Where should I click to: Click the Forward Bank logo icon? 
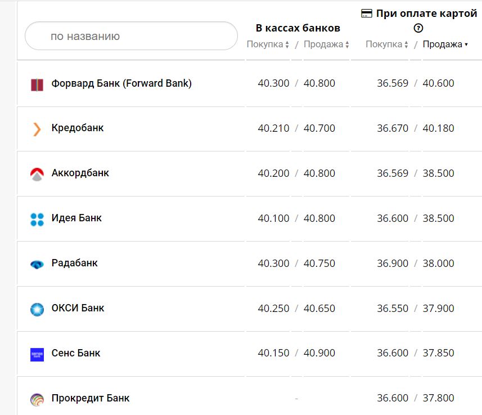pyautogui.click(x=37, y=84)
